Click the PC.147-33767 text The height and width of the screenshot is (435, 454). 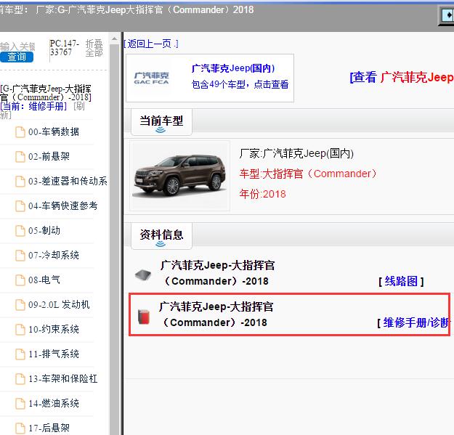(x=64, y=48)
